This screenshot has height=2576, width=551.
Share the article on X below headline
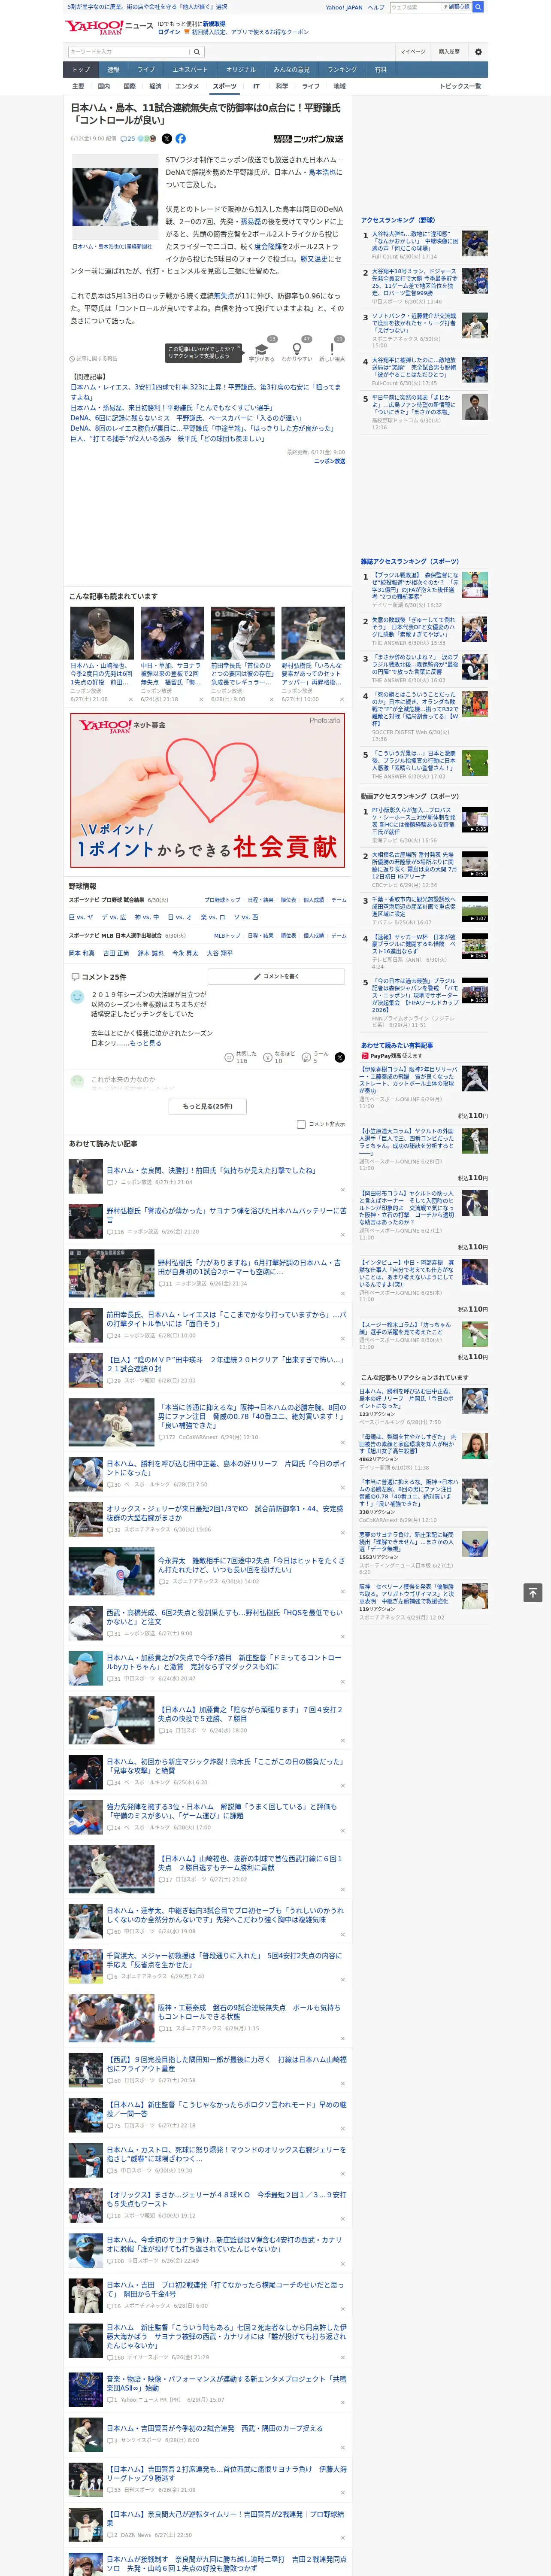tap(167, 139)
